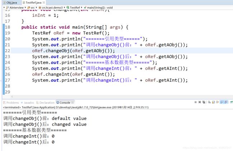Click println '=======基本数据类型======' code line 24
The height and width of the screenshot is (151, 233).
(x=95, y=62)
